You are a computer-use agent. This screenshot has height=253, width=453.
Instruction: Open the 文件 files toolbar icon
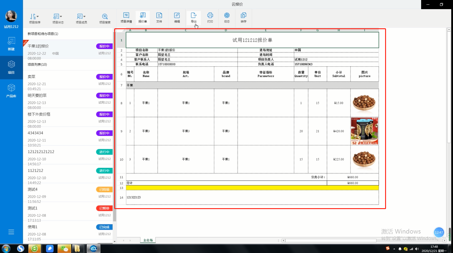tap(159, 18)
